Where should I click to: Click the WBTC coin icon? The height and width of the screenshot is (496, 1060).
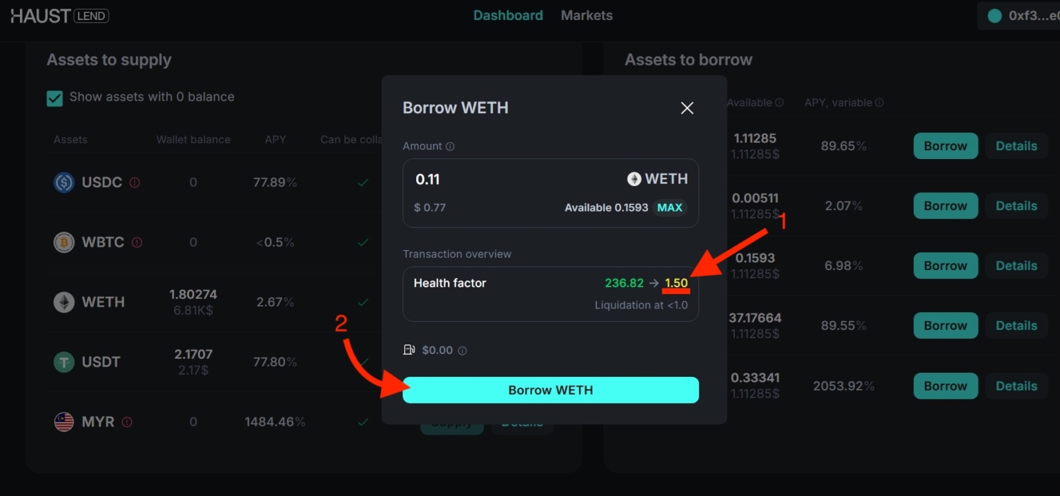coord(63,242)
